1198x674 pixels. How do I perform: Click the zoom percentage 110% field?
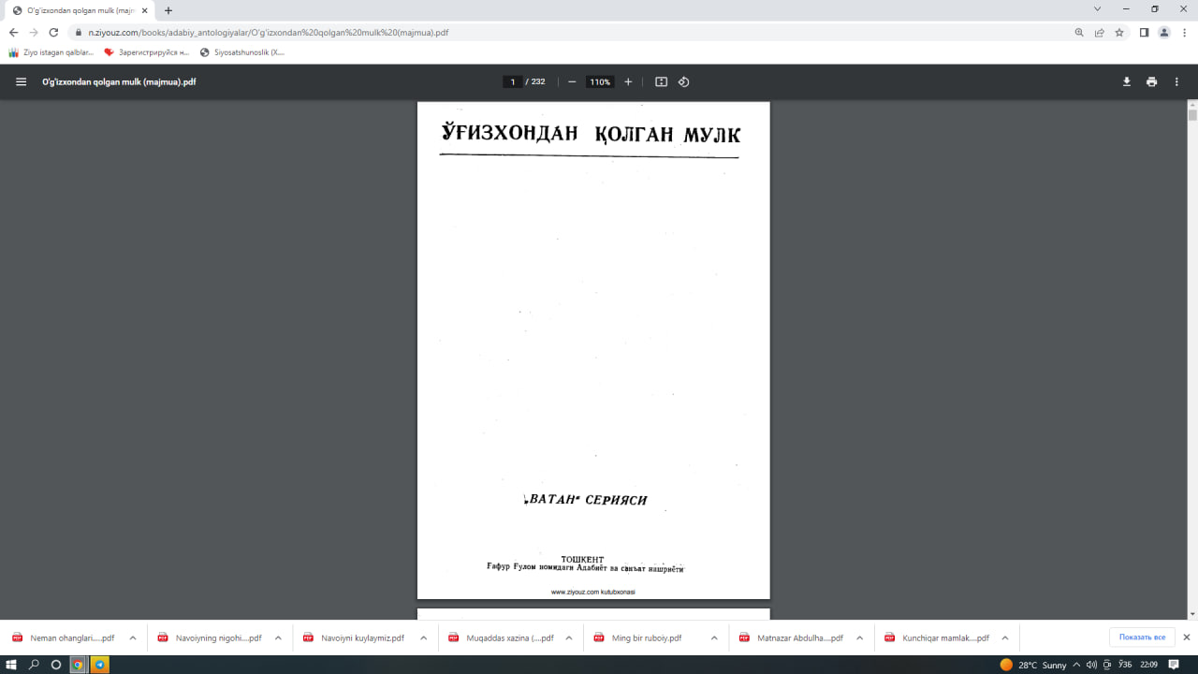pos(599,82)
